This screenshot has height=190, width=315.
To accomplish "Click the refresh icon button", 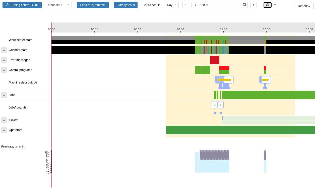I will pos(268,5).
